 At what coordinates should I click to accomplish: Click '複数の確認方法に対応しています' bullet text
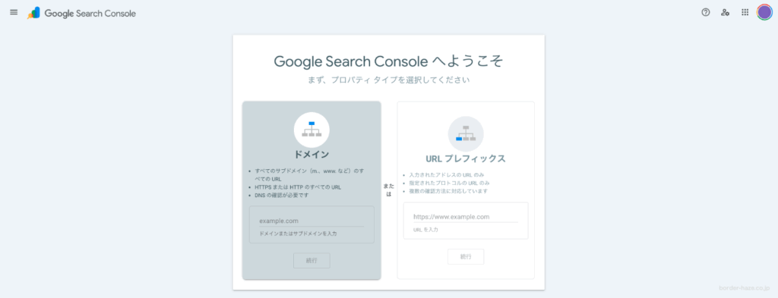pos(449,191)
